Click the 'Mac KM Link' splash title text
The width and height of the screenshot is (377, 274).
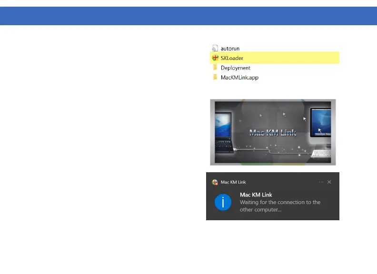click(x=273, y=132)
